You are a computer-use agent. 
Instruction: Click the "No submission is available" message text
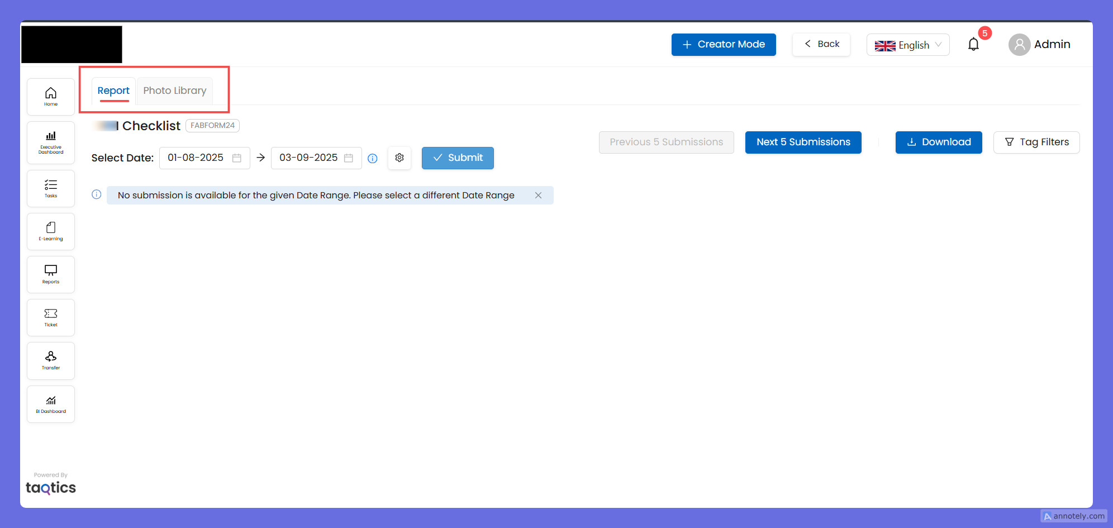[x=316, y=196]
